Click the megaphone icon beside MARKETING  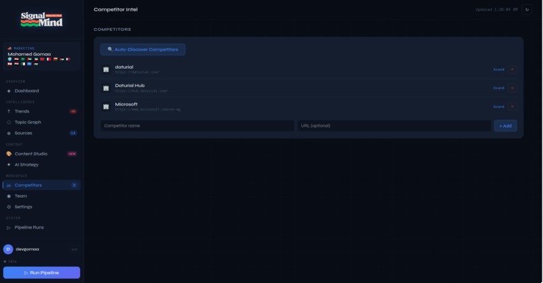[9, 49]
